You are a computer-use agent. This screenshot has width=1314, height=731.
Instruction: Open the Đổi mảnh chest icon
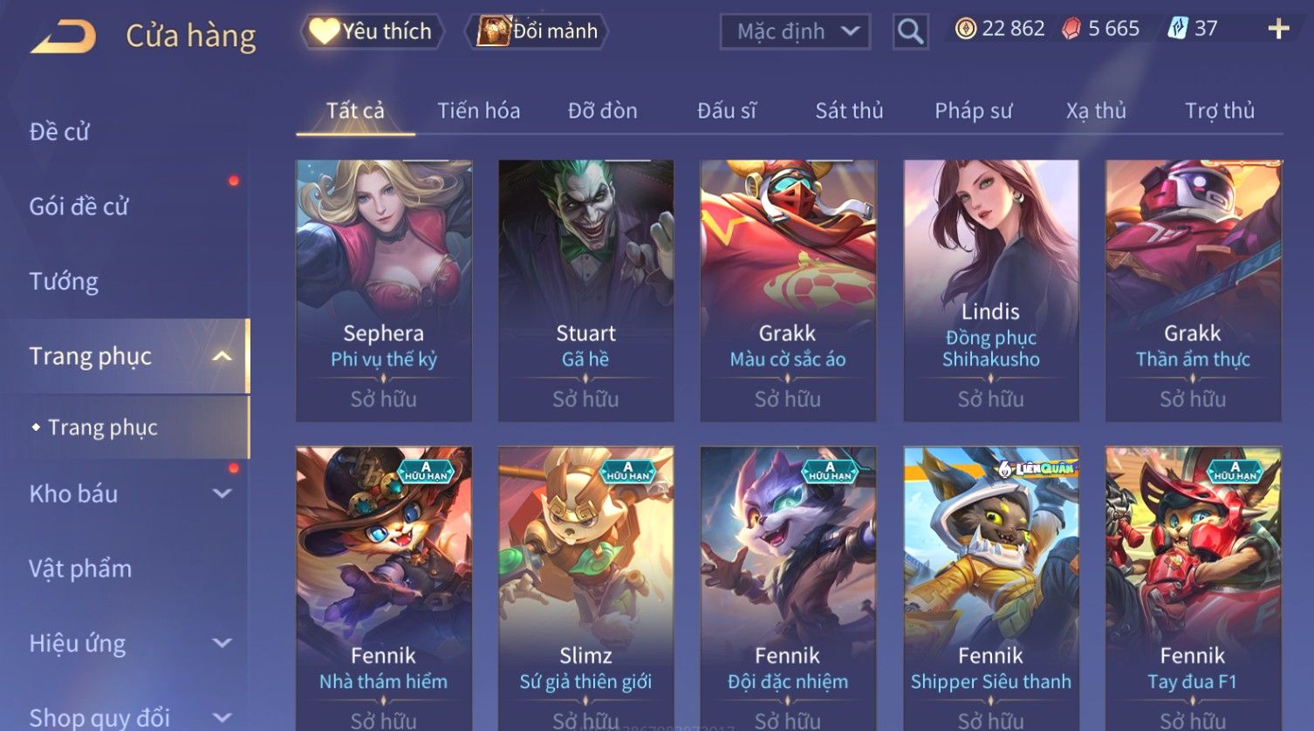493,31
